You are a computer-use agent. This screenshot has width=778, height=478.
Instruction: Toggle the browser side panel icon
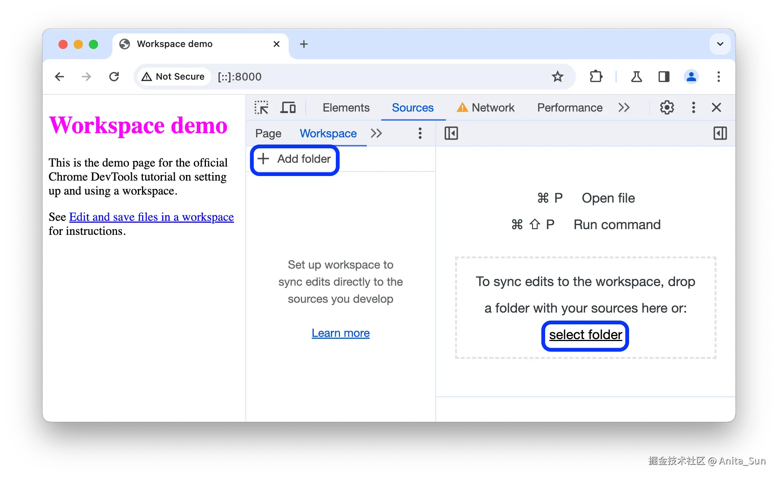(x=664, y=77)
